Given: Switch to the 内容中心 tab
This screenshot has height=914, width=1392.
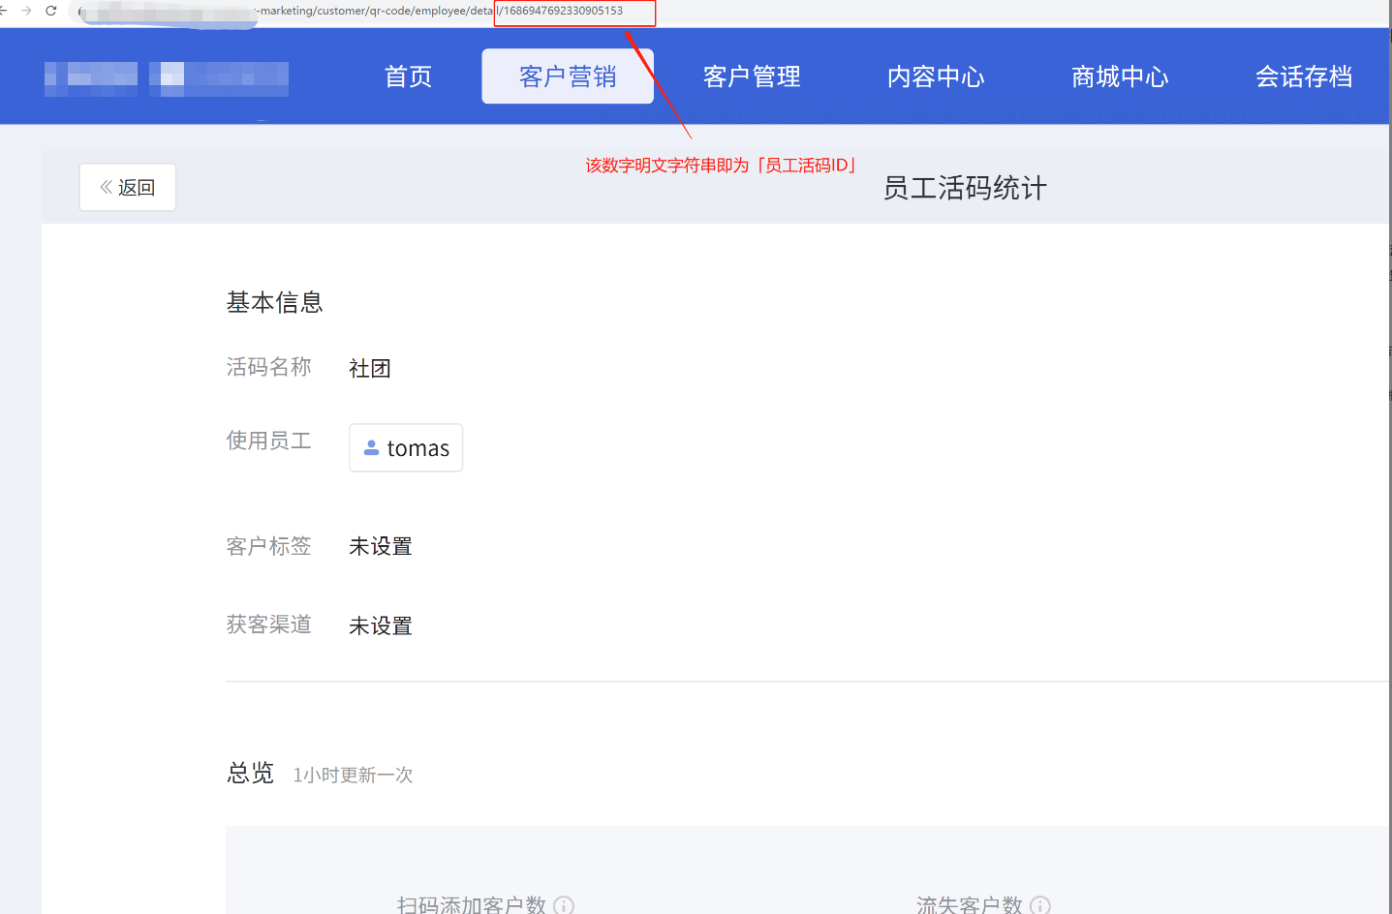Looking at the screenshot, I should pos(936,76).
